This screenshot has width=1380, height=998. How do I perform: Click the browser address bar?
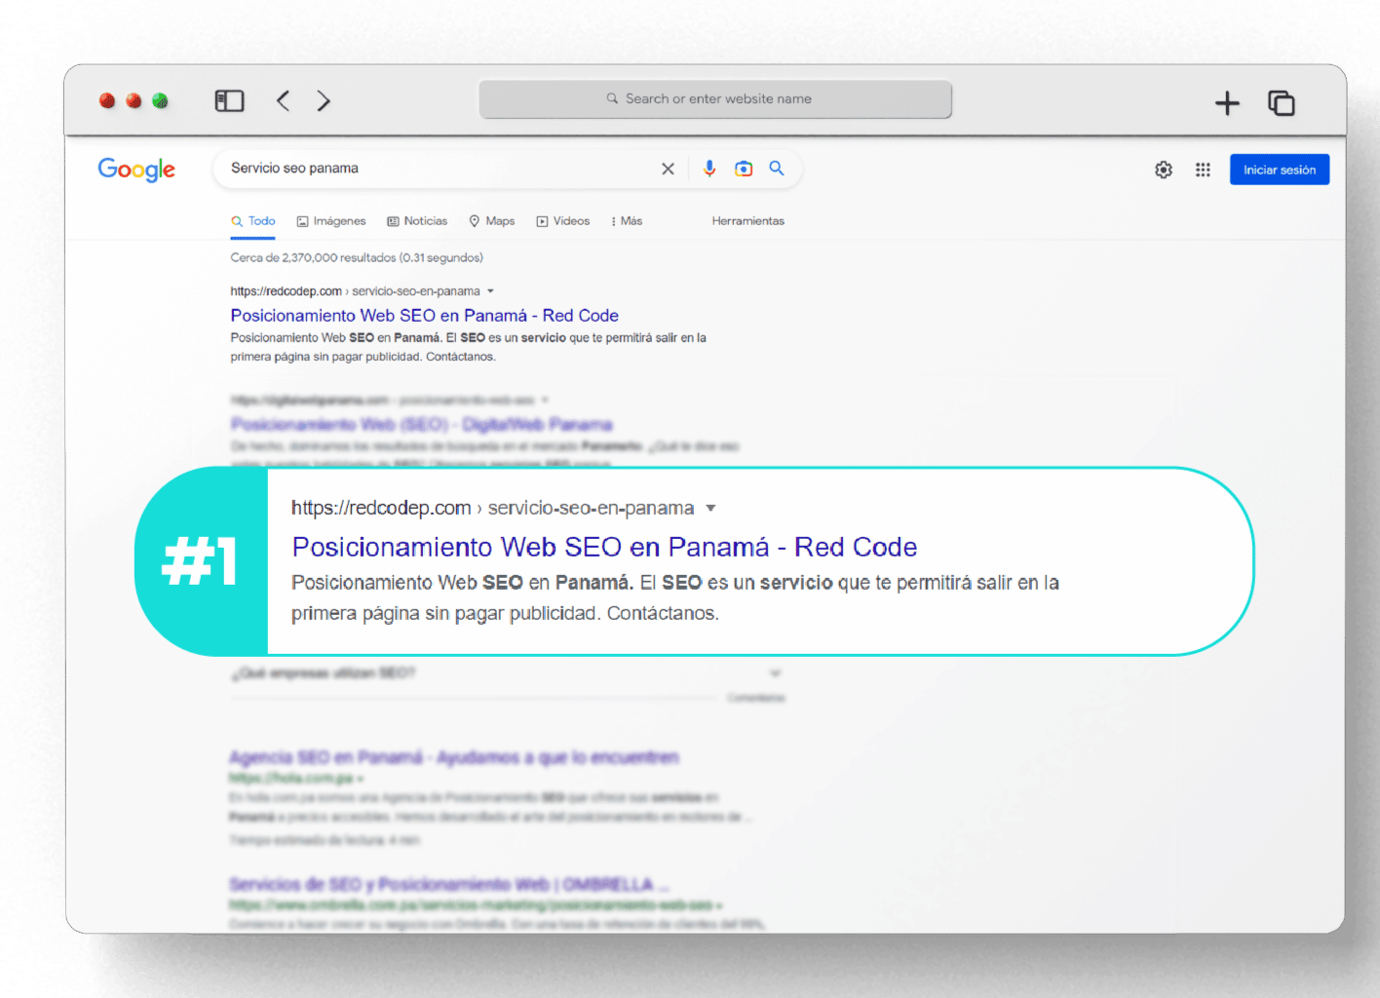[714, 98]
